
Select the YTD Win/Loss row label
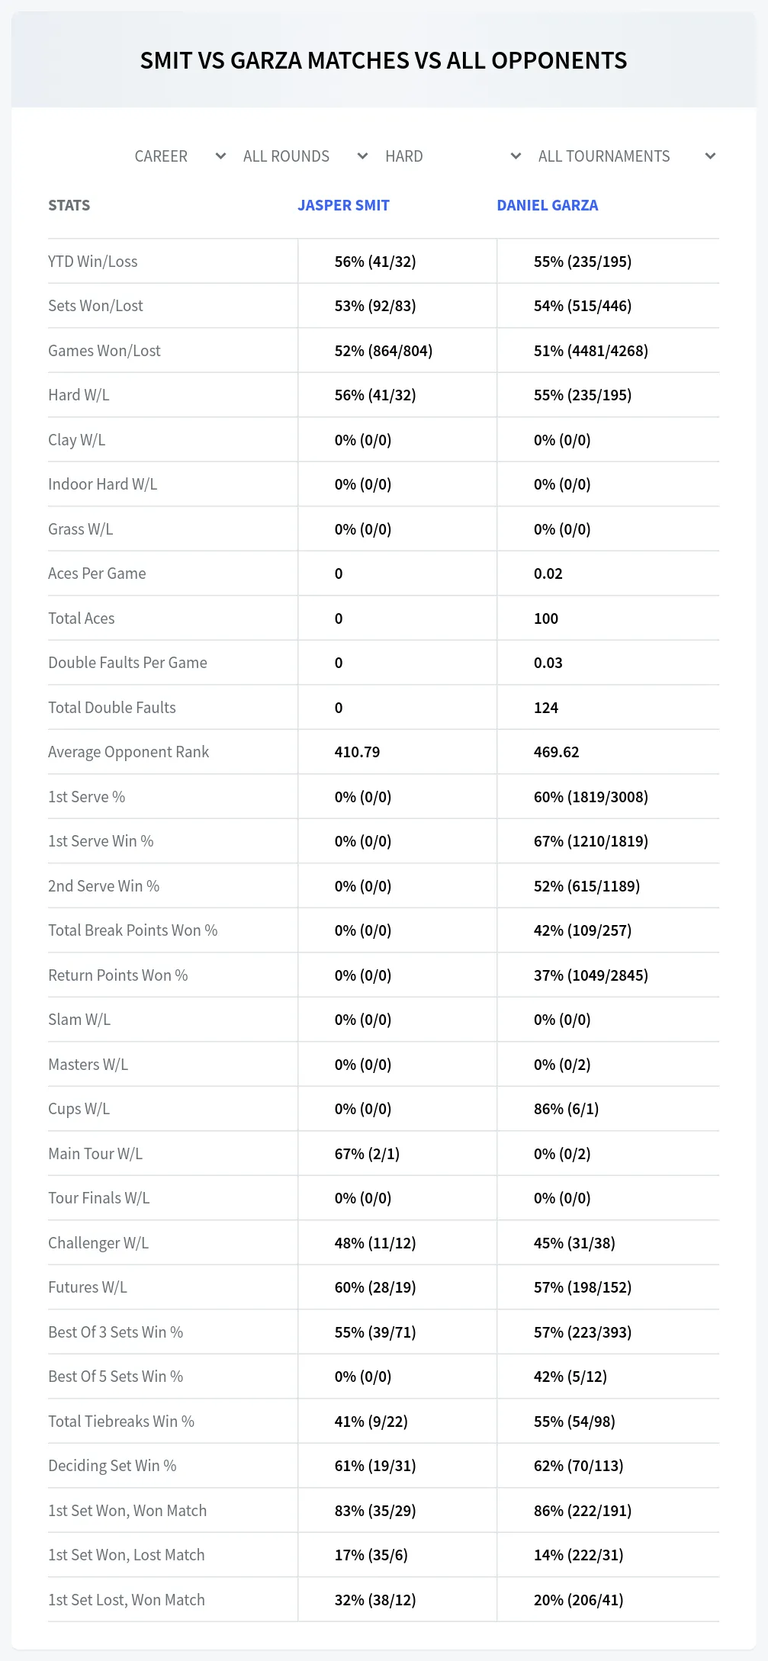93,262
